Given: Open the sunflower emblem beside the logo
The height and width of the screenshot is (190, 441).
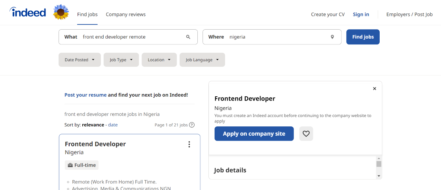Looking at the screenshot, I should point(61,12).
